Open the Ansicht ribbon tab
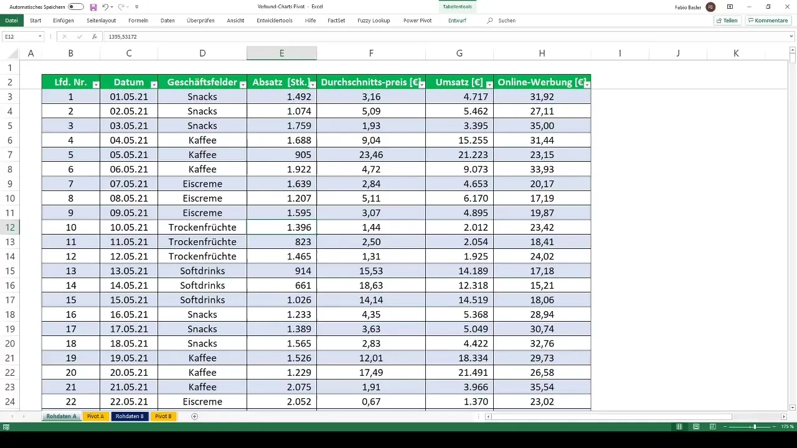The height and width of the screenshot is (448, 797). (x=235, y=21)
